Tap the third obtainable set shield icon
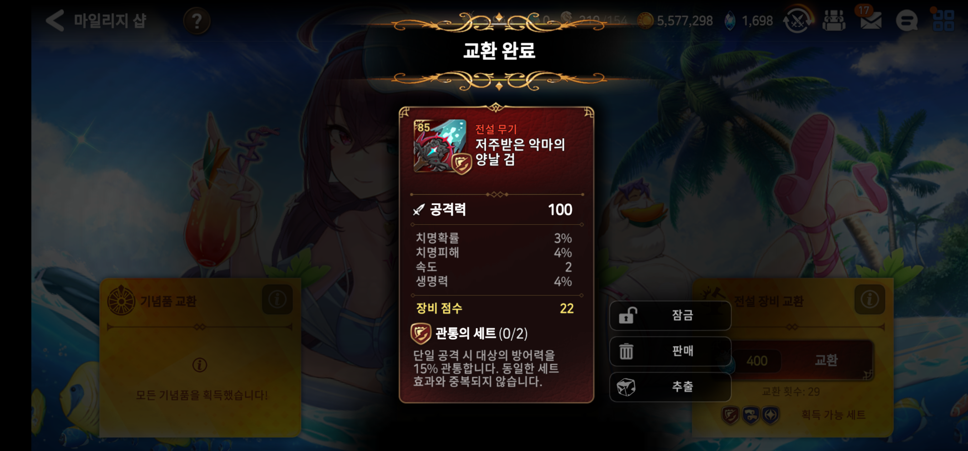The width and height of the screenshot is (968, 451). click(770, 415)
